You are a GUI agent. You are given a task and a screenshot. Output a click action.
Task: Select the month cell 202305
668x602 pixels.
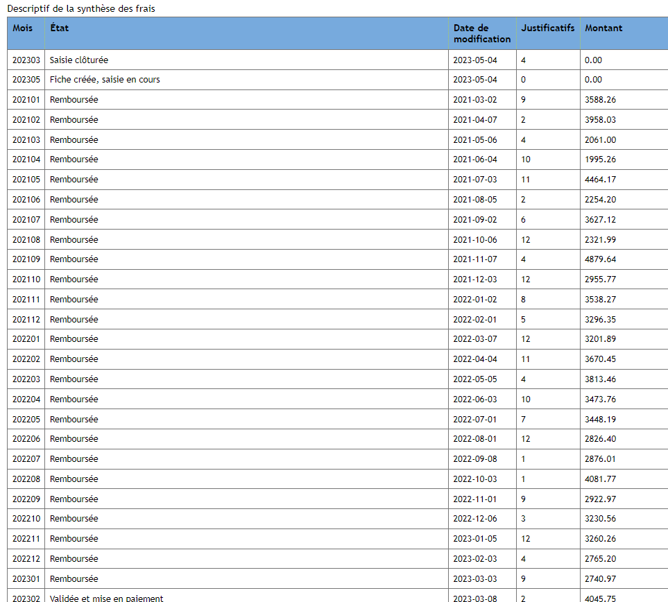pyautogui.click(x=26, y=80)
